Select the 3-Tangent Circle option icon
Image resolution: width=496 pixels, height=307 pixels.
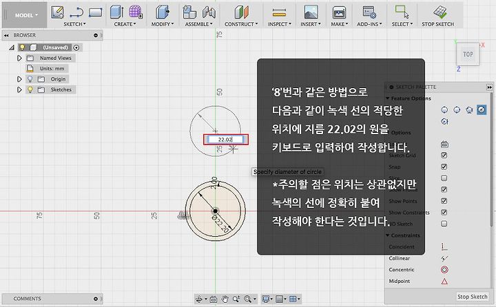[x=444, y=121]
